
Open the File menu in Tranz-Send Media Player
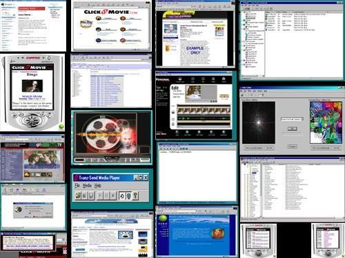click(77, 186)
